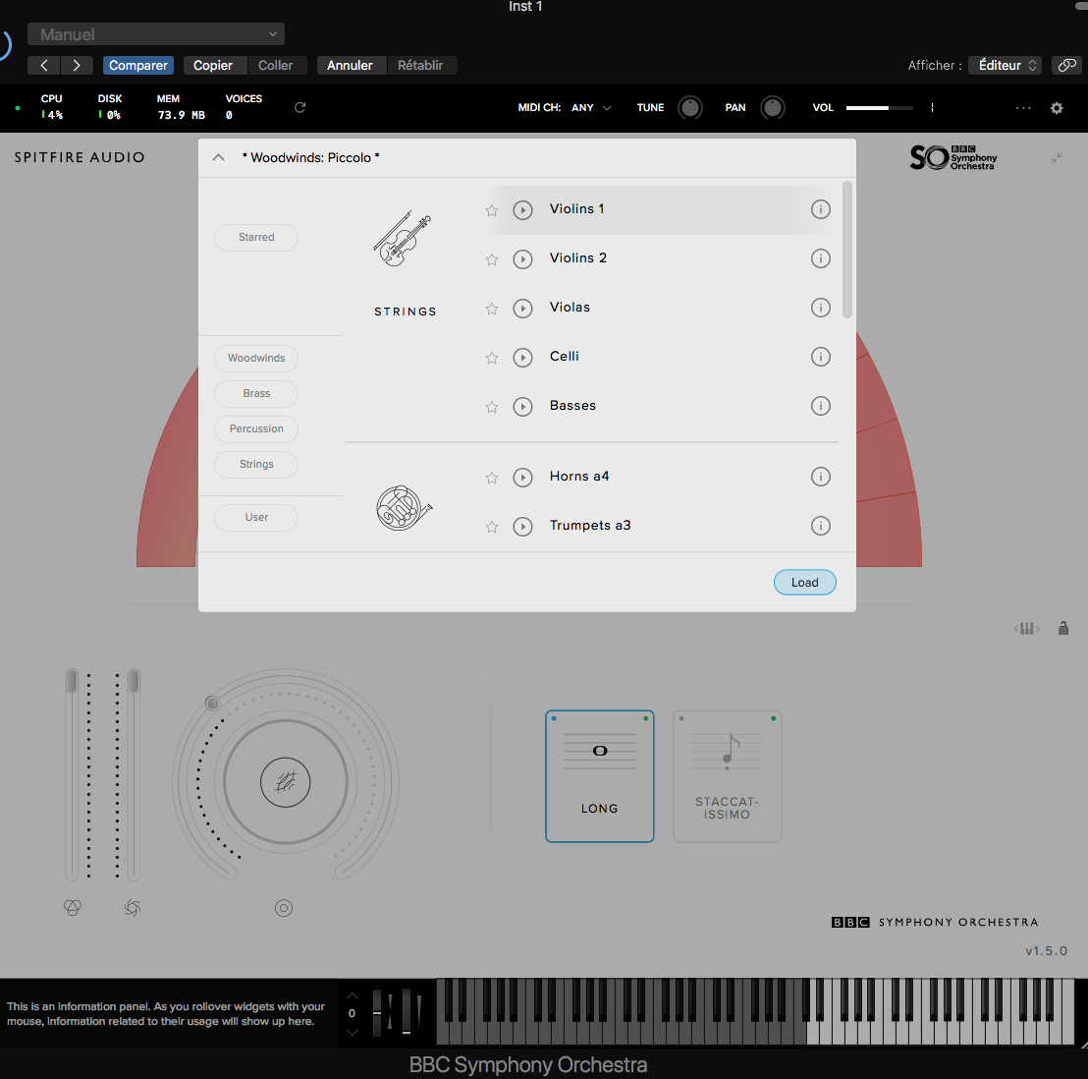Select the LONG articulation
The image size is (1088, 1079).
click(x=600, y=776)
